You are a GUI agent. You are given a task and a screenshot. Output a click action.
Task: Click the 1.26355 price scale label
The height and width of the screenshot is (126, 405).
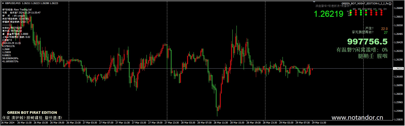(399, 51)
